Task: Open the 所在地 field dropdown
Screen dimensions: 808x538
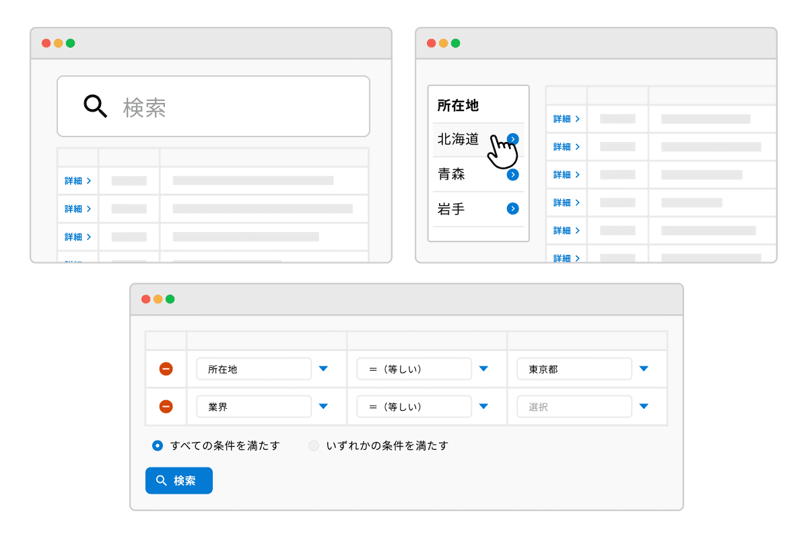Action: (323, 369)
